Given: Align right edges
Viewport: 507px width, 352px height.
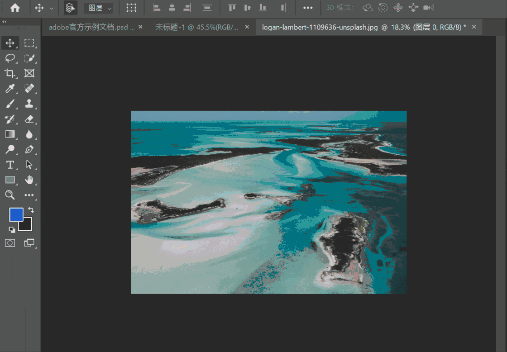Looking at the screenshot, I should 187,8.
